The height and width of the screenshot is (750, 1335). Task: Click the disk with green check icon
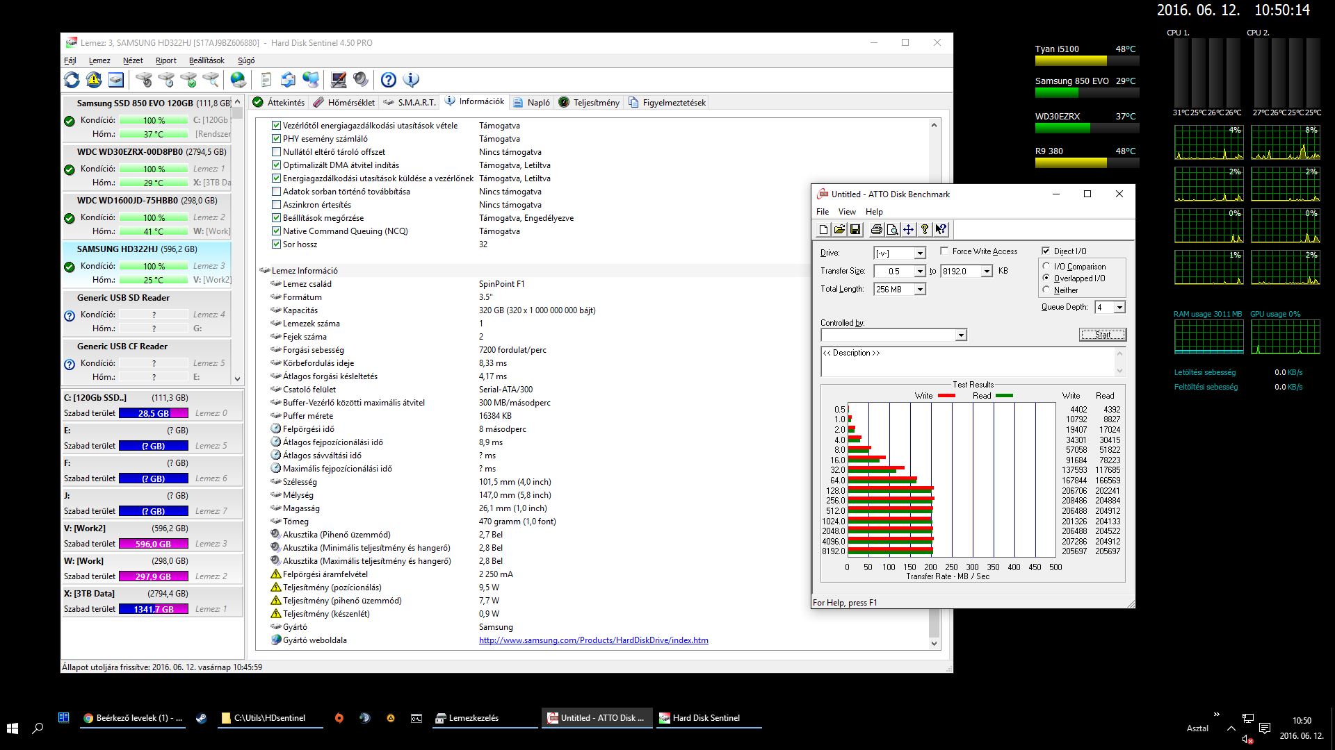click(x=188, y=80)
